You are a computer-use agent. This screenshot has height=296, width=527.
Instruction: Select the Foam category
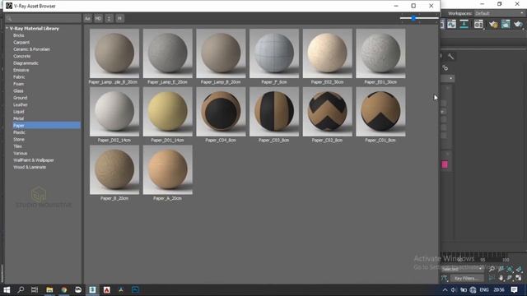point(18,84)
